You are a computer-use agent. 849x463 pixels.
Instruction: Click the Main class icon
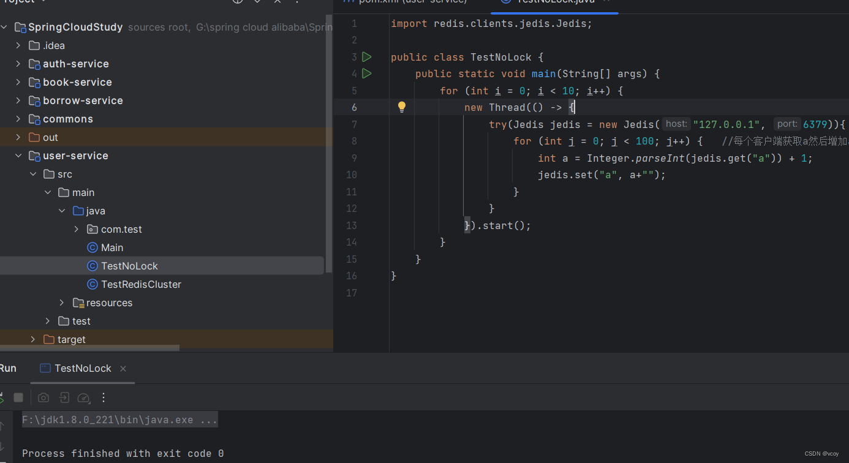pyautogui.click(x=92, y=247)
